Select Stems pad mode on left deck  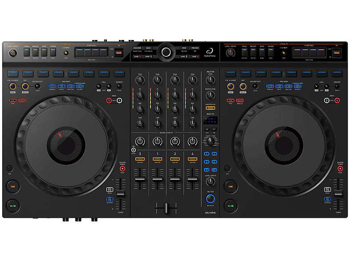(61, 86)
